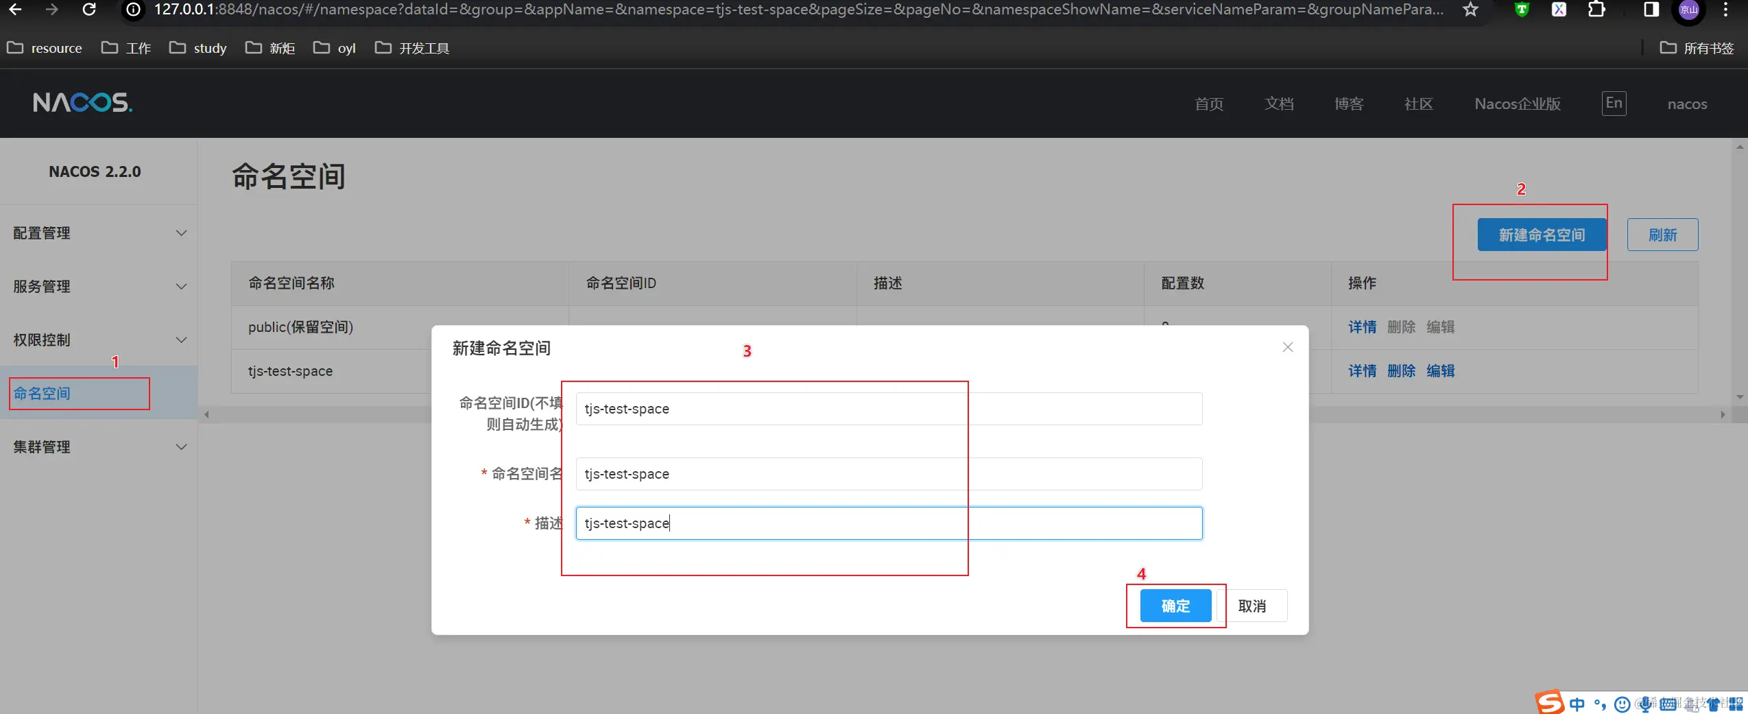Open the 工作 bookmark folder
Screen dimensions: 1748x714
(126, 48)
